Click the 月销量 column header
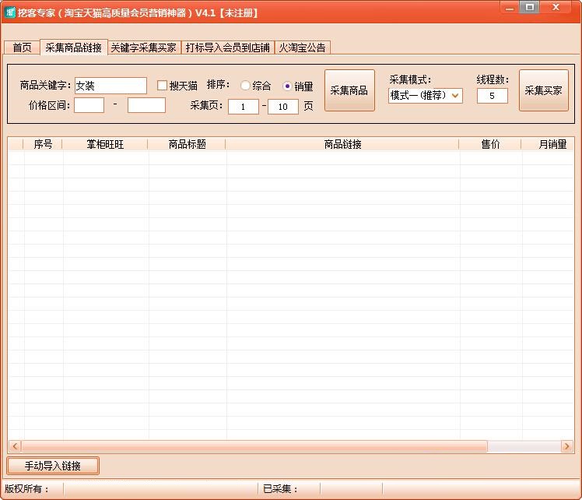Screen dimensions: 582x500 pyautogui.click(x=549, y=144)
